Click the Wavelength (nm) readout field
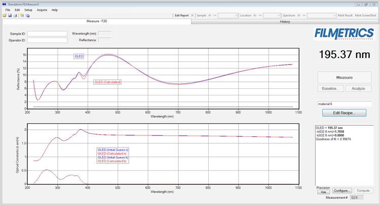 [105, 33]
